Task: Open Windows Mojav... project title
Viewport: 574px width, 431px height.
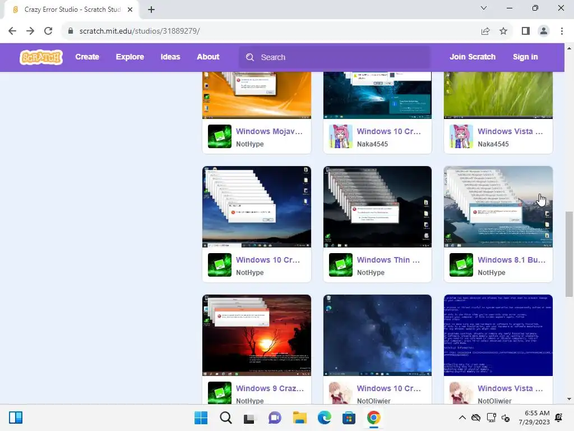Action: point(269,131)
